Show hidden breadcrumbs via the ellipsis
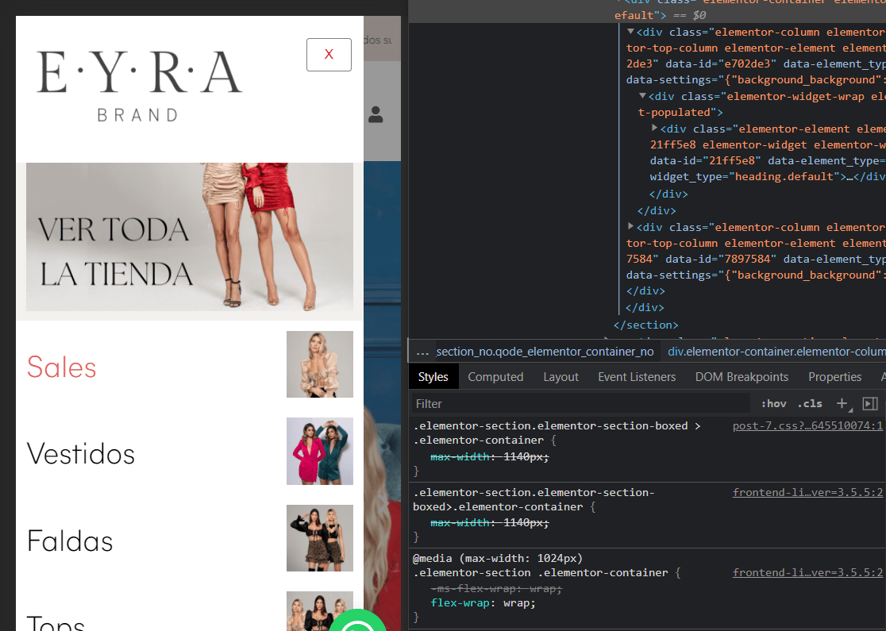The image size is (886, 631). tap(422, 352)
